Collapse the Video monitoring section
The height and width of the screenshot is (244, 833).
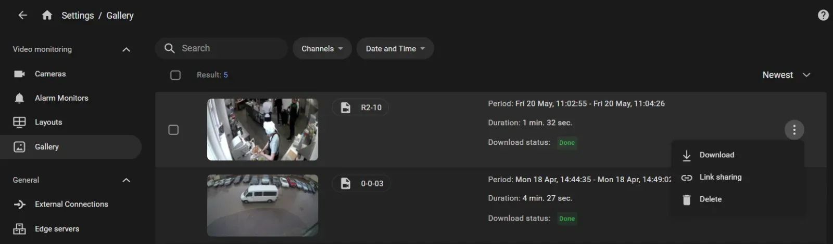tap(126, 49)
